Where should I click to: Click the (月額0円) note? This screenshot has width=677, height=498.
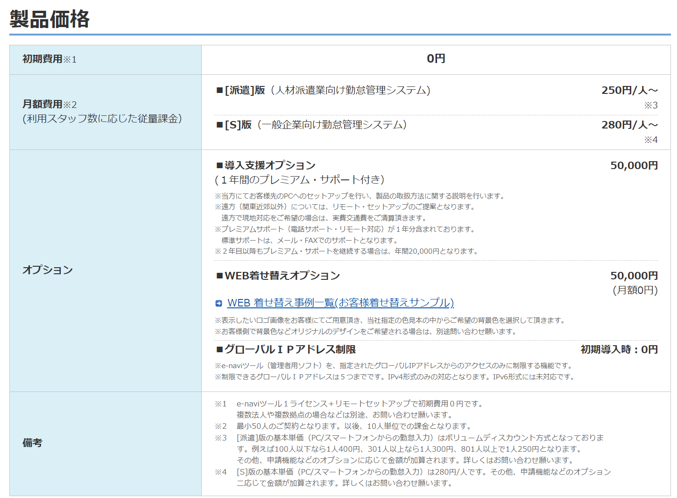pyautogui.click(x=635, y=290)
